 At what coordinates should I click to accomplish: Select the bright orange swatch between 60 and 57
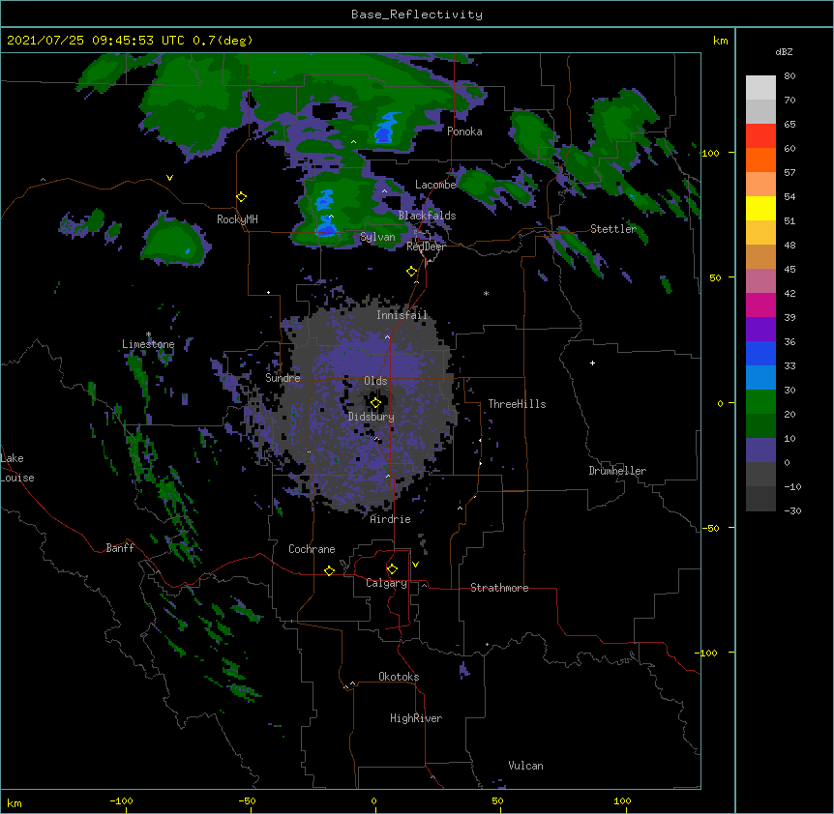pos(760,160)
